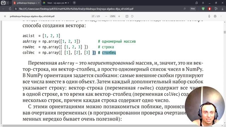This screenshot has height=127, width=226.
Task: Switch to the Meet tab
Action: (x=56, y=3)
